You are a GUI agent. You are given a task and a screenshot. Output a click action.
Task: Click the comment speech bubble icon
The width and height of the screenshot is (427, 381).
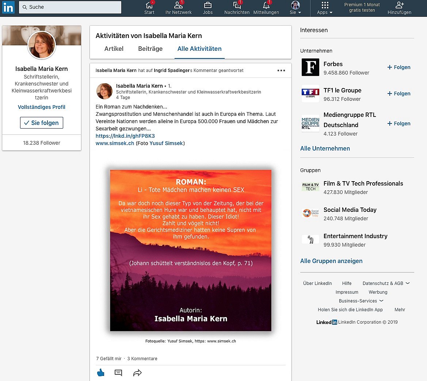tap(118, 373)
